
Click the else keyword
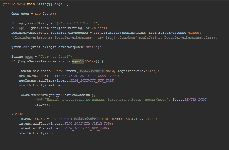pos(19,114)
